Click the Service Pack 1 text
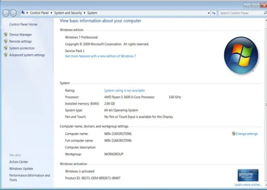Screen dimensions: 267x190 click(75, 51)
